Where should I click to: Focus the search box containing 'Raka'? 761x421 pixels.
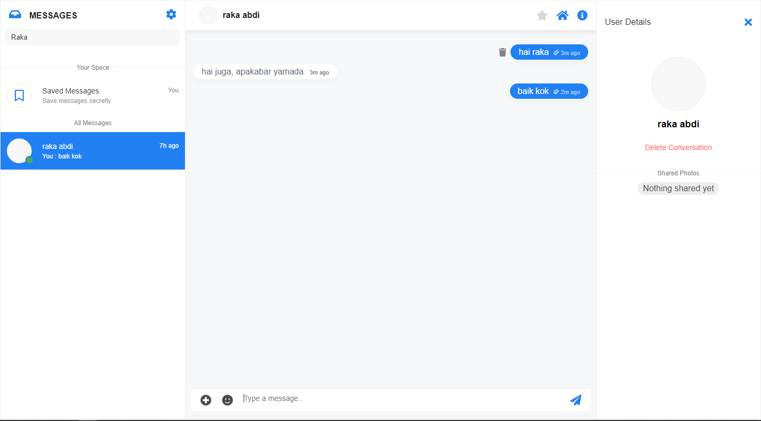(x=93, y=38)
